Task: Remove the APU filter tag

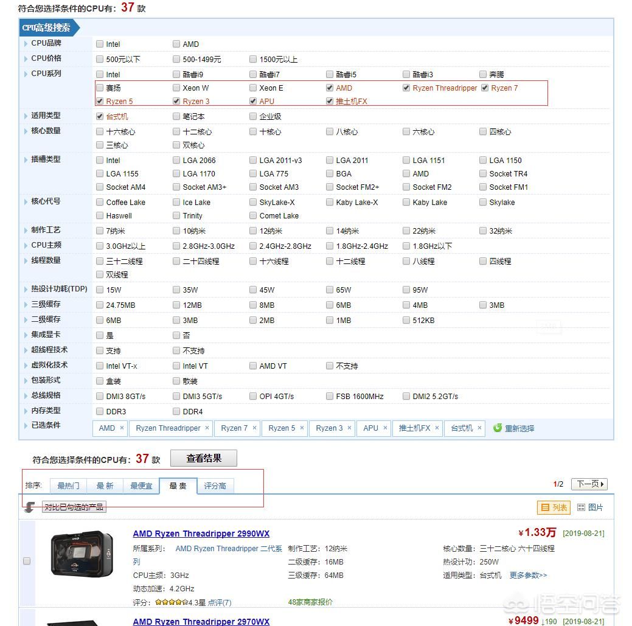Action: pyautogui.click(x=385, y=428)
